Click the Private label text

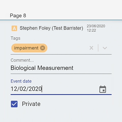(31, 104)
